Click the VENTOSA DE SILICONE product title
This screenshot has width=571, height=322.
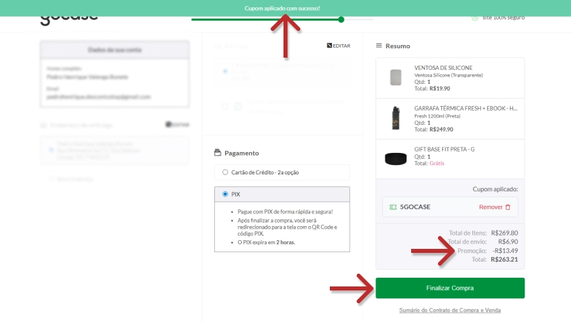coord(443,68)
